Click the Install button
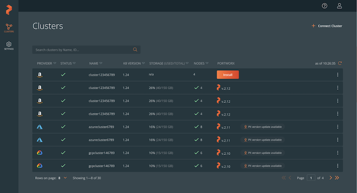 [228, 74]
